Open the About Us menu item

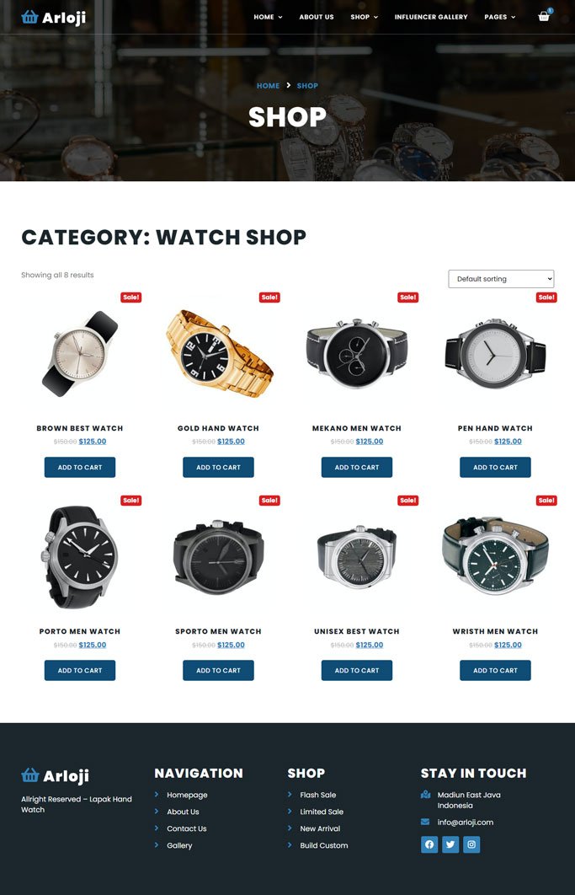pyautogui.click(x=317, y=17)
